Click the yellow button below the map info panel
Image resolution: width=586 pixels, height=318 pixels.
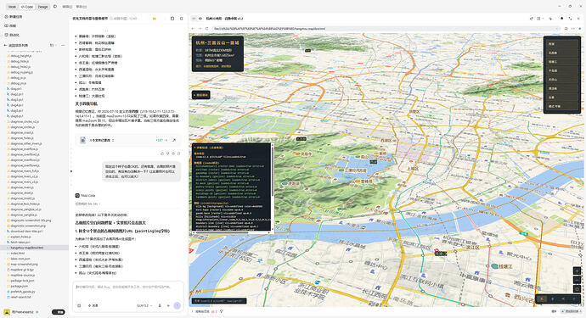point(201,95)
